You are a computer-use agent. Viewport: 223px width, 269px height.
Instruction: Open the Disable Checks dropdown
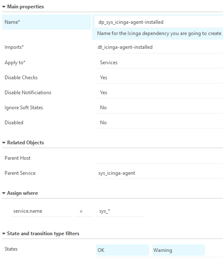pos(159,78)
